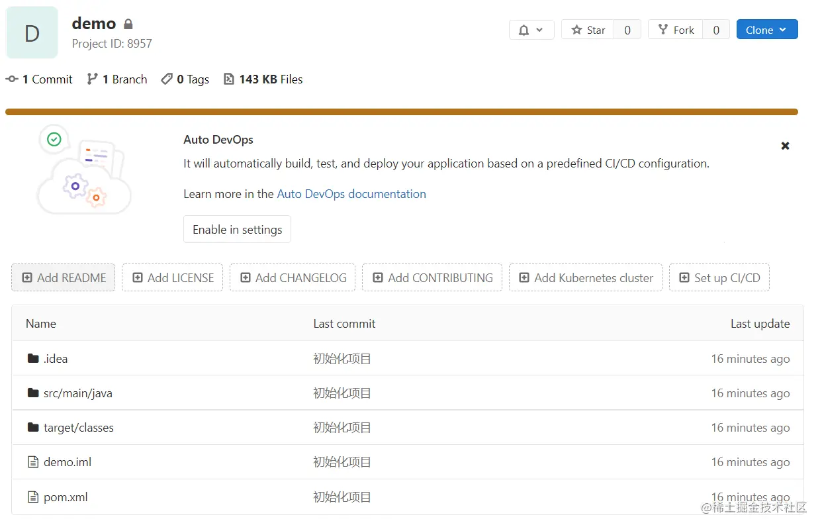
Task: Fork the demo project
Action: 676,30
